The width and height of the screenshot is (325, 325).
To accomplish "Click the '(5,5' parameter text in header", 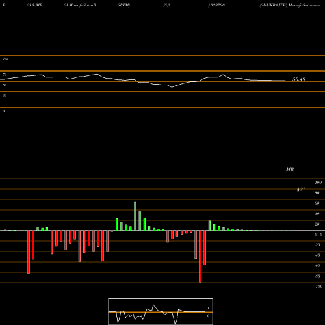I will (x=167, y=5).
